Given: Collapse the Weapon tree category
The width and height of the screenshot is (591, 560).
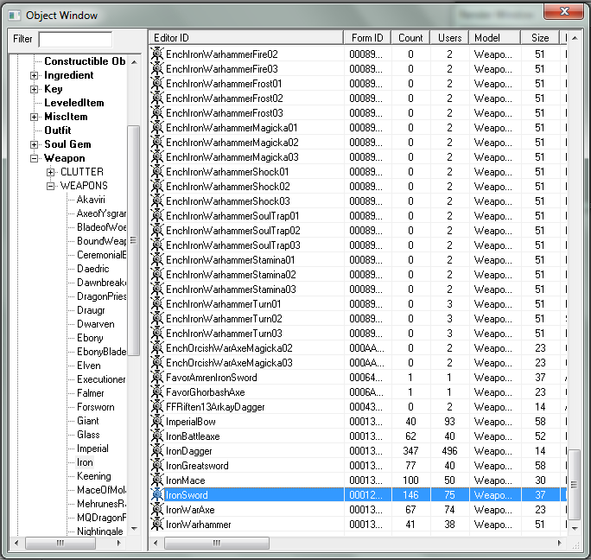Looking at the screenshot, I should point(35,158).
